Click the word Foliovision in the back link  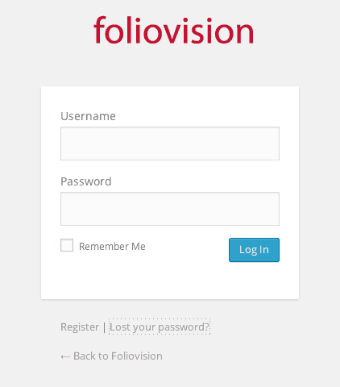137,356
